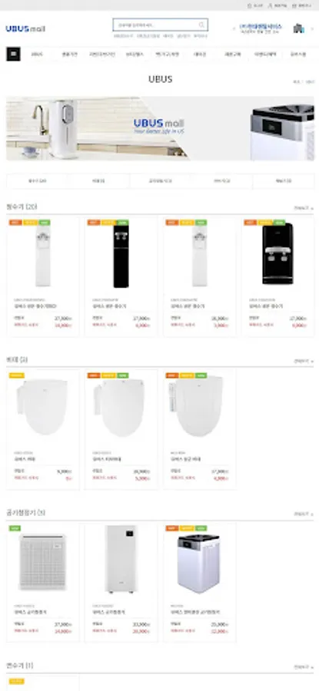This screenshot has height=691, width=319.
Task: Click the right arrow beside the header promo text
Action: coord(312,28)
